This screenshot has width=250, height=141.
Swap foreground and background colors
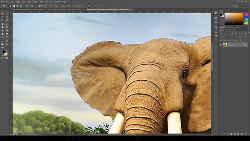click(7, 51)
